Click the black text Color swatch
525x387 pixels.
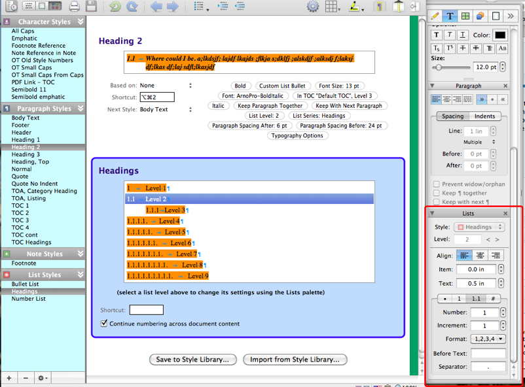(x=500, y=35)
